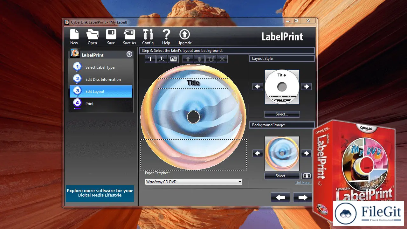Click the move layer down arrow tool

[x=199, y=59]
